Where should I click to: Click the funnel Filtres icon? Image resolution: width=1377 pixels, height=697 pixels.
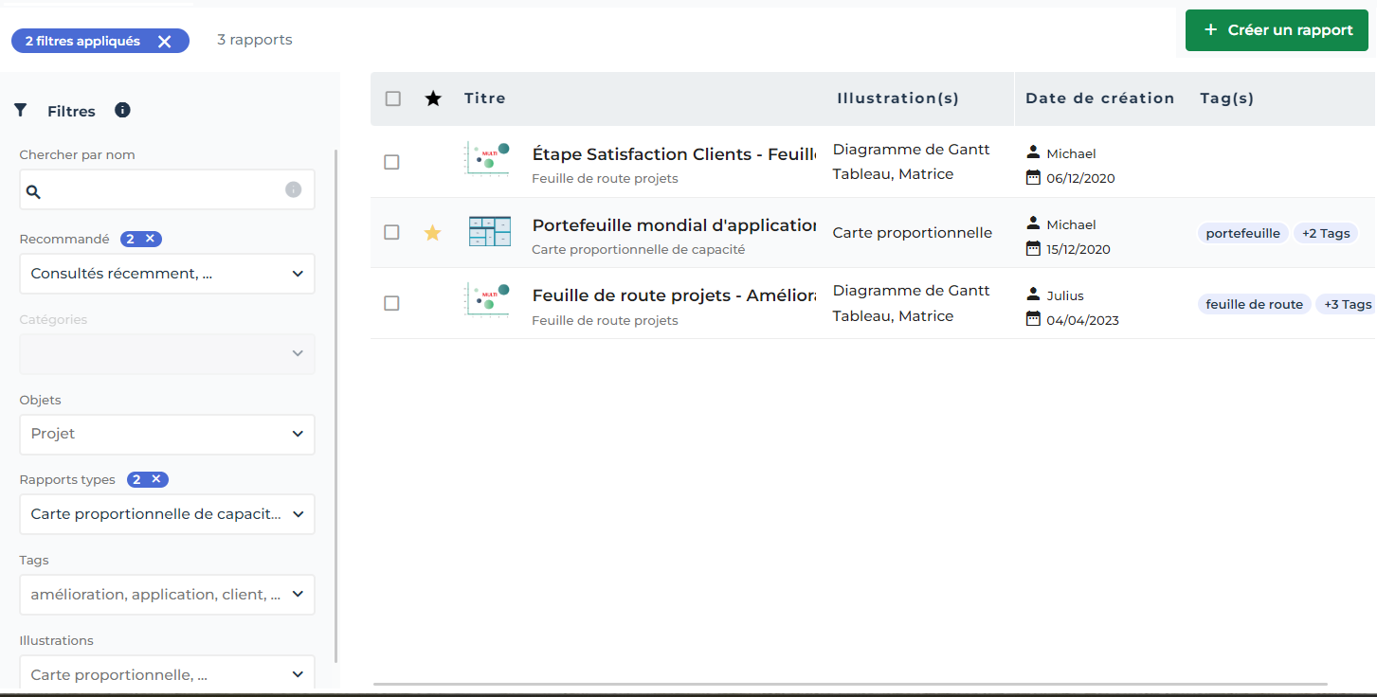(21, 111)
